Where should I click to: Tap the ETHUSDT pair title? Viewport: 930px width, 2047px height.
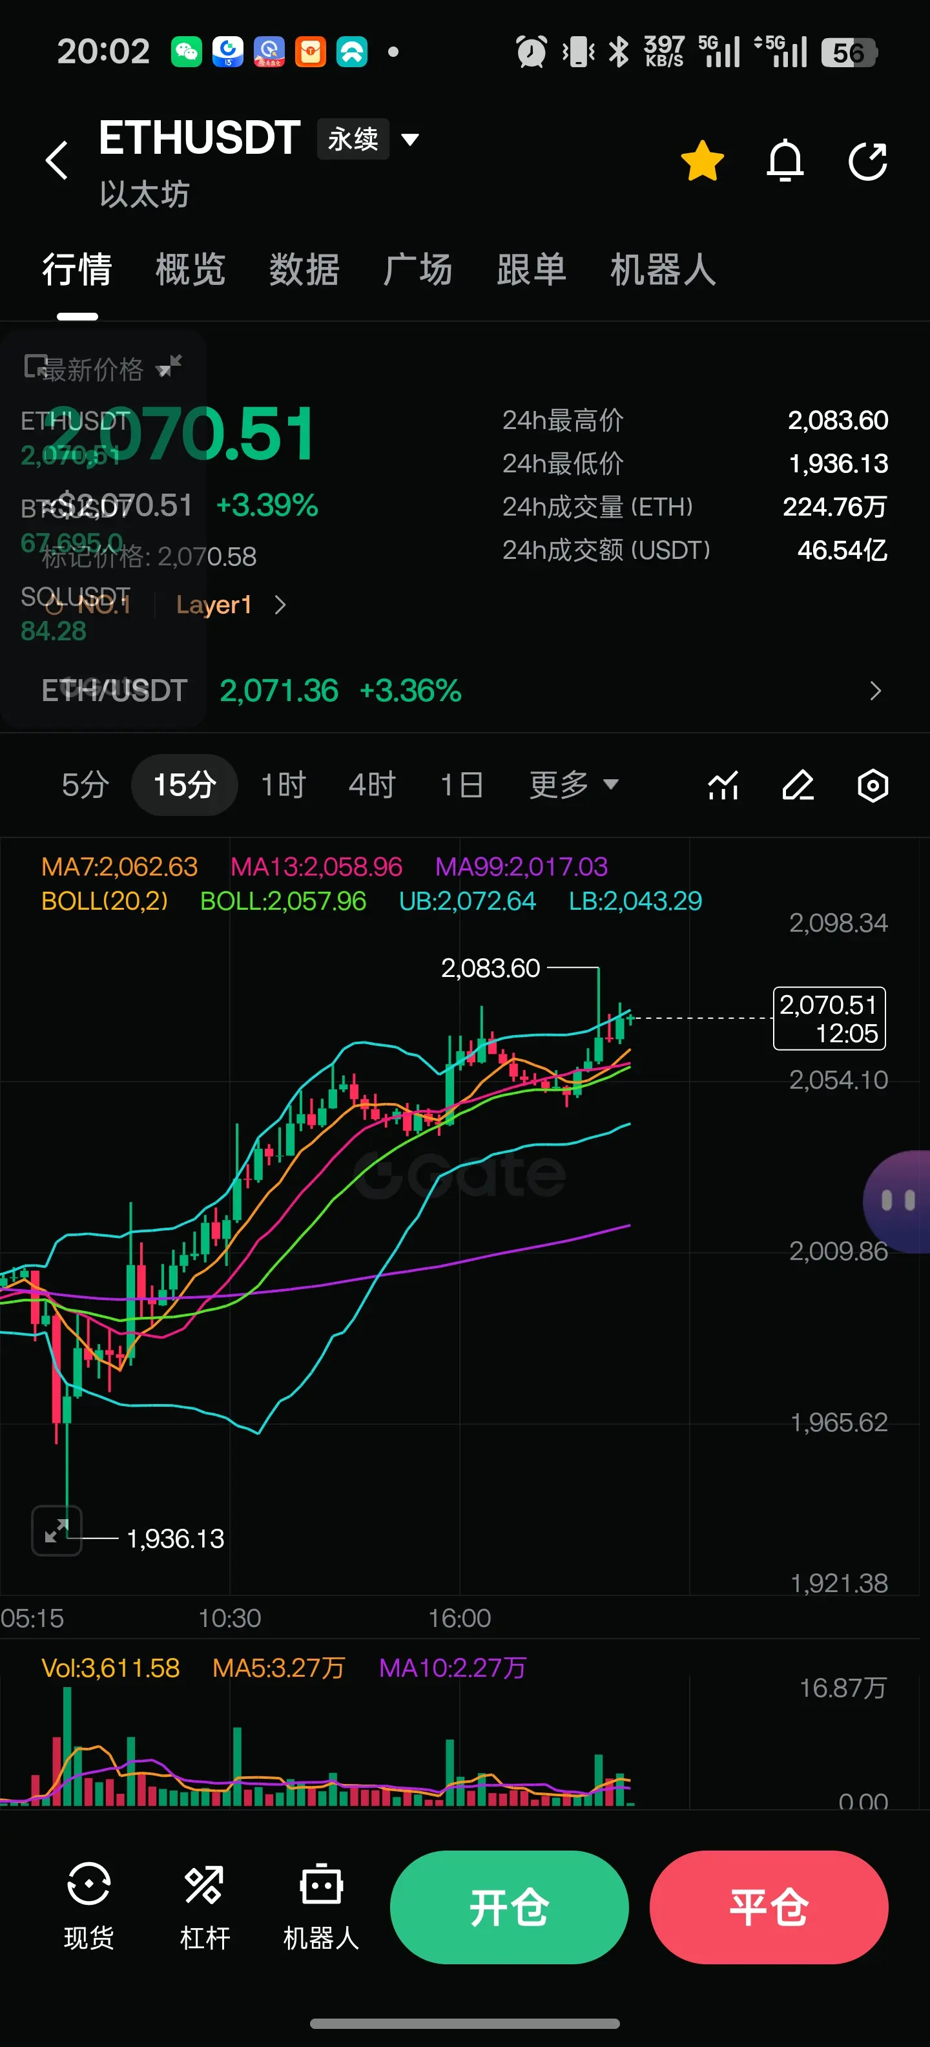coord(200,138)
